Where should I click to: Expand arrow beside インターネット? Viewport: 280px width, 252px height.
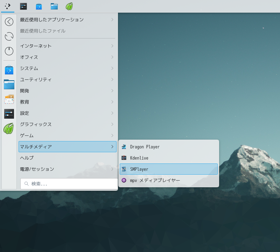tap(112, 46)
